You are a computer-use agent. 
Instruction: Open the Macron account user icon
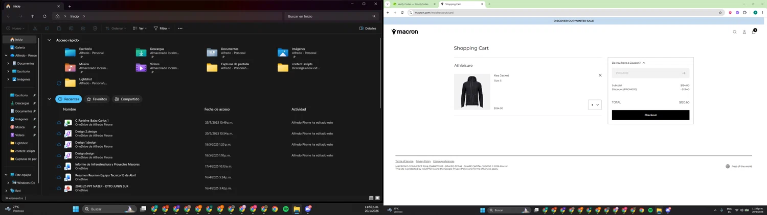point(744,32)
